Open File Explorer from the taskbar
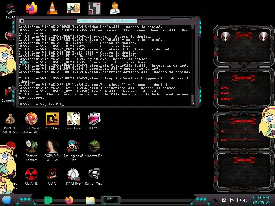Viewport: 275px width, 206px height. point(90,200)
